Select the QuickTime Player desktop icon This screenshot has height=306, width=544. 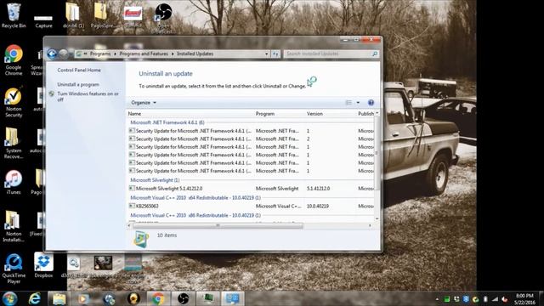(14, 269)
